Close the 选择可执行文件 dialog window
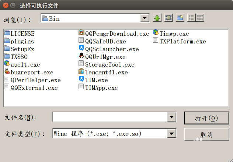 pos(6,6)
